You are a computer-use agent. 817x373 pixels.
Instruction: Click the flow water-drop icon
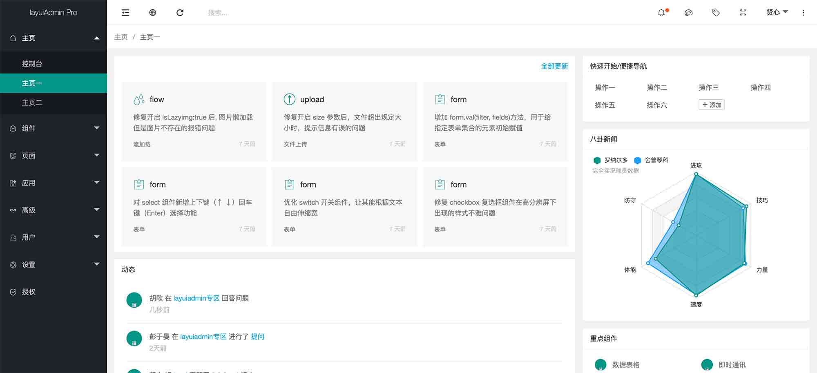[x=139, y=99]
